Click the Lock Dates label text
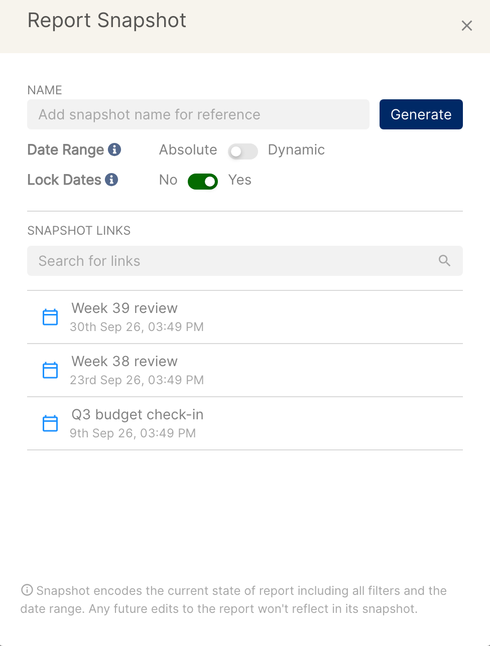 pos(64,180)
